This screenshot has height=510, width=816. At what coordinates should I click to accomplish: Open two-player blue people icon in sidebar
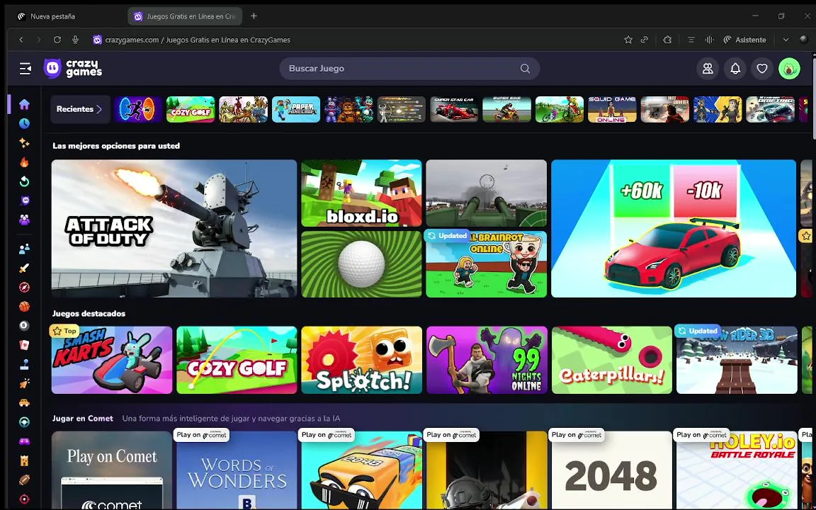pos(24,249)
